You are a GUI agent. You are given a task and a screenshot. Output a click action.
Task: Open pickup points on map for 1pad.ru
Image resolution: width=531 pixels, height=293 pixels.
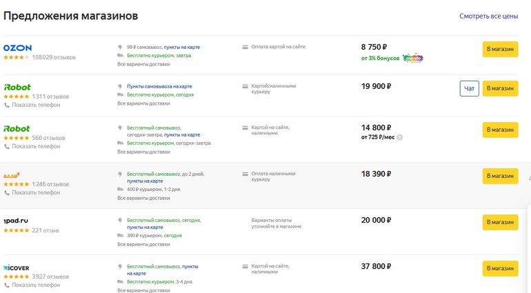point(145,228)
